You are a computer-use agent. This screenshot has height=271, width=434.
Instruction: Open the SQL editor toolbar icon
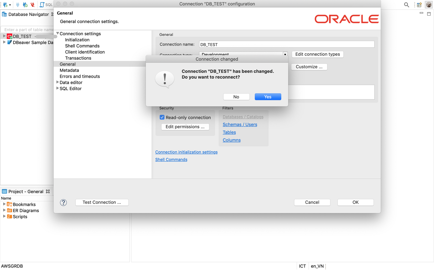click(42, 4)
